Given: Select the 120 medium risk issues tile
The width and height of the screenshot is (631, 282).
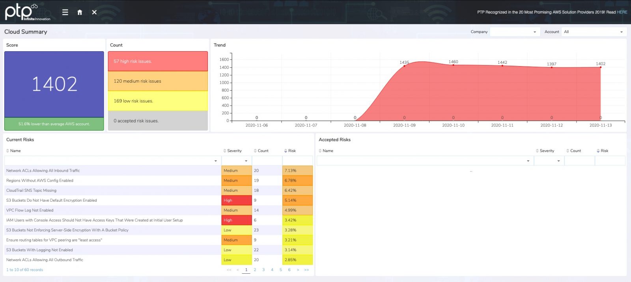Looking at the screenshot, I should point(158,81).
